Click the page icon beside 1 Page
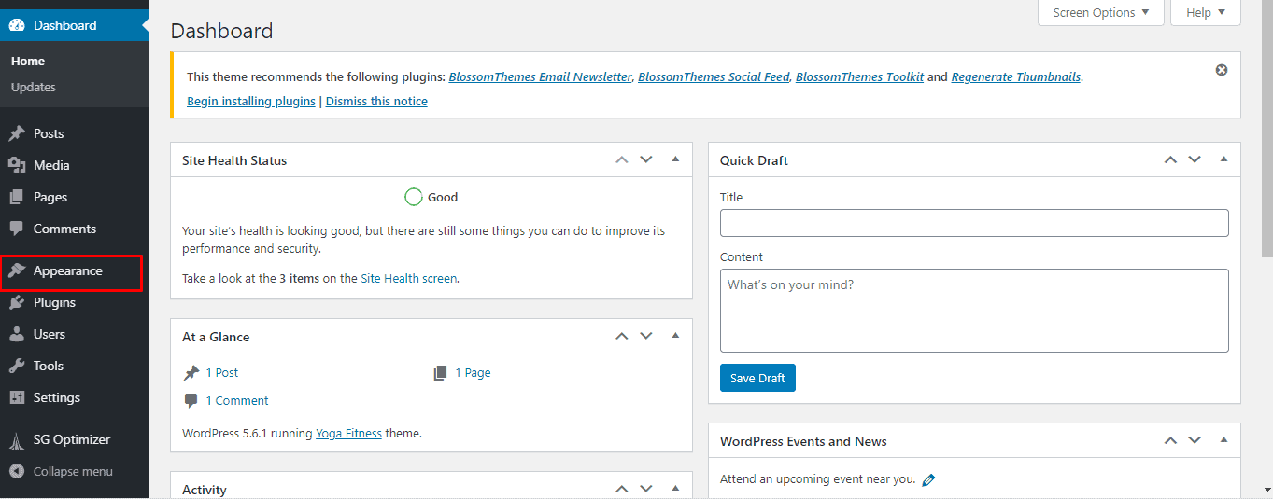The image size is (1273, 499). coord(441,372)
